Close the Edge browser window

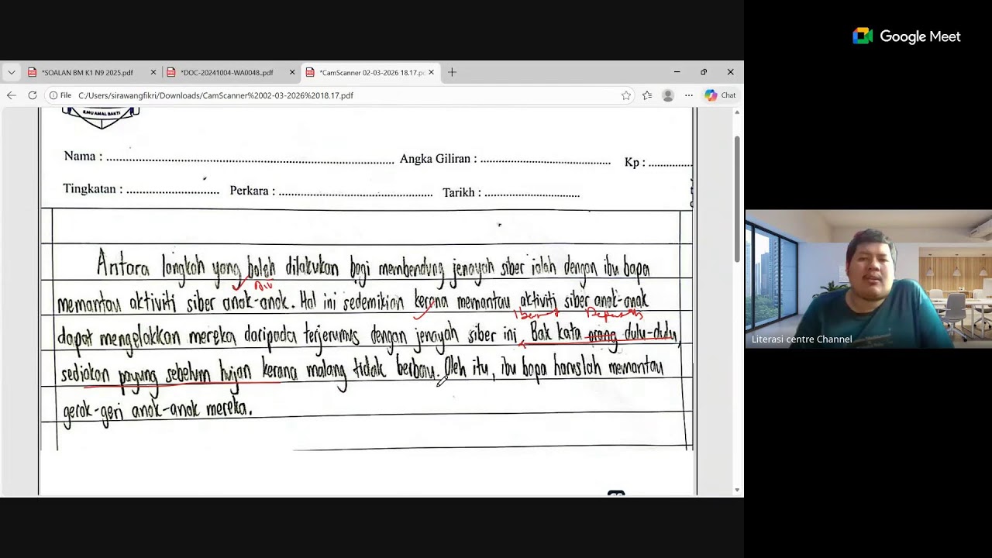point(730,72)
